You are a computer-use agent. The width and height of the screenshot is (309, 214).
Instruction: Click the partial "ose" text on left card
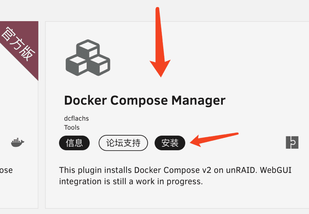(x=6, y=170)
